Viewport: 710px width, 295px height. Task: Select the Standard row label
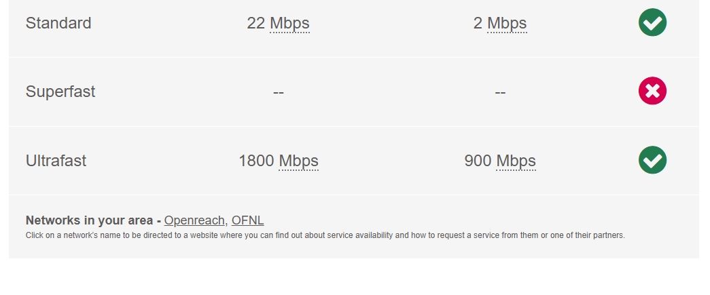click(58, 23)
